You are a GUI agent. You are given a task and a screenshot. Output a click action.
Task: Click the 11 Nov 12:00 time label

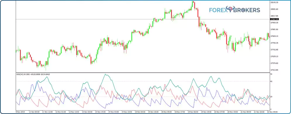(47, 112)
